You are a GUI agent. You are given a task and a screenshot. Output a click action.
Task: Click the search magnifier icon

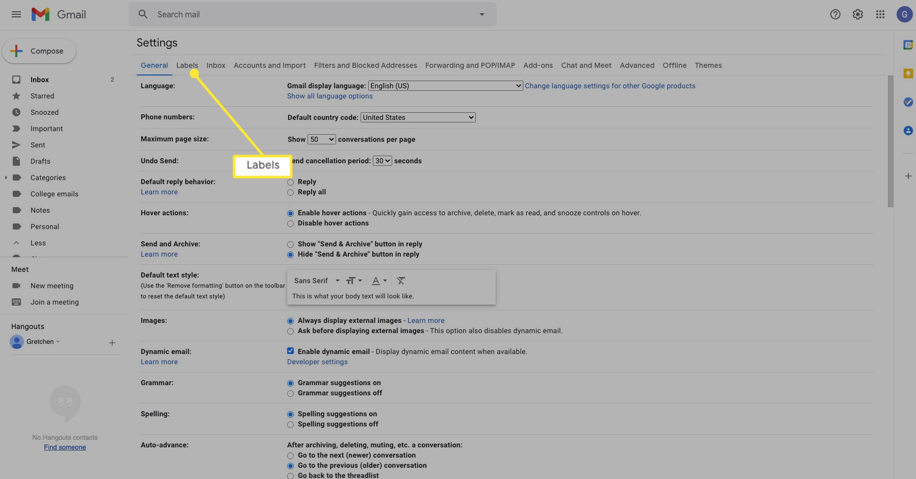pyautogui.click(x=143, y=14)
